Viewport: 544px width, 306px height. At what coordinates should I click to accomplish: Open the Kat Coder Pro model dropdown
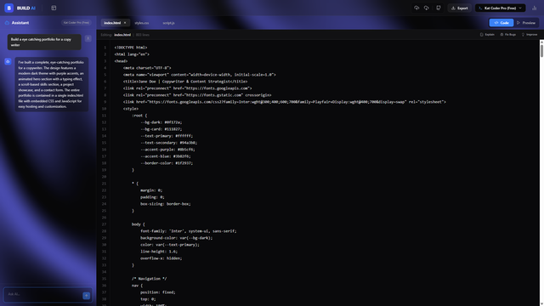[x=501, y=8]
